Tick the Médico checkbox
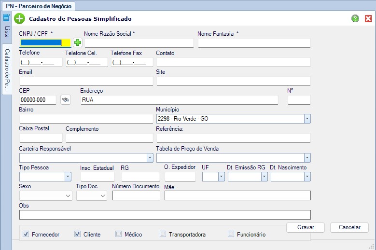 pyautogui.click(x=119, y=235)
